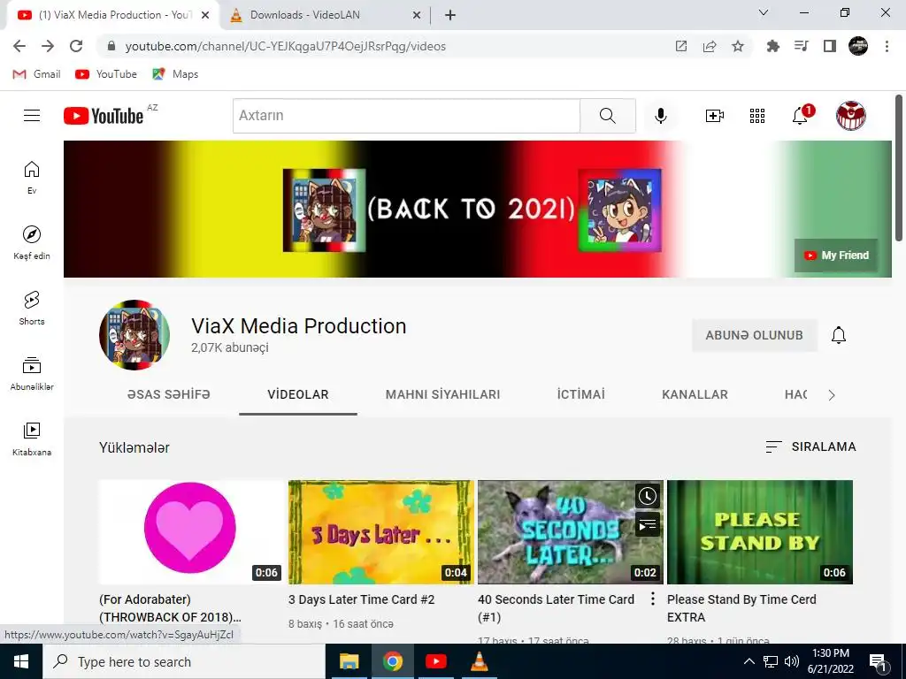906x679 pixels.
Task: Open pink heart video thumbnail
Action: pyautogui.click(x=191, y=531)
